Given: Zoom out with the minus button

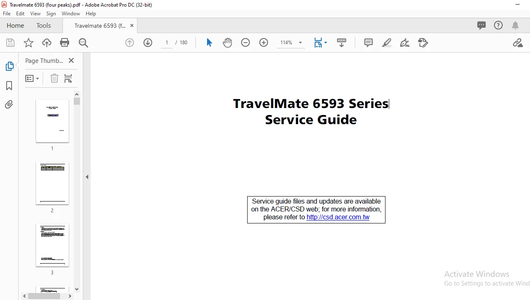Looking at the screenshot, I should point(246,43).
